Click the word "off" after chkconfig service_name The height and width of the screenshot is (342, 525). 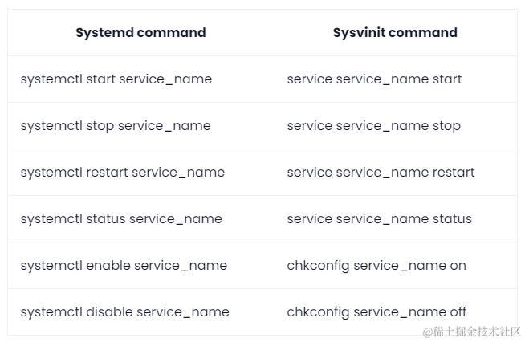point(457,312)
